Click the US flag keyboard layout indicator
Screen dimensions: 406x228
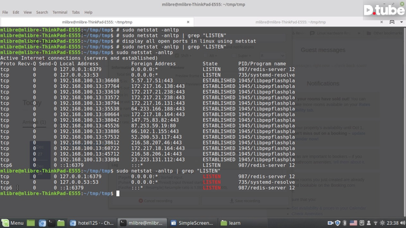[x=353, y=223]
